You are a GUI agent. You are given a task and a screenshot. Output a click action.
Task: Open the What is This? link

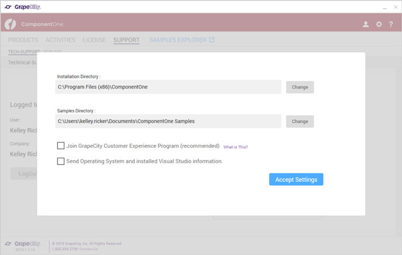[x=235, y=147]
